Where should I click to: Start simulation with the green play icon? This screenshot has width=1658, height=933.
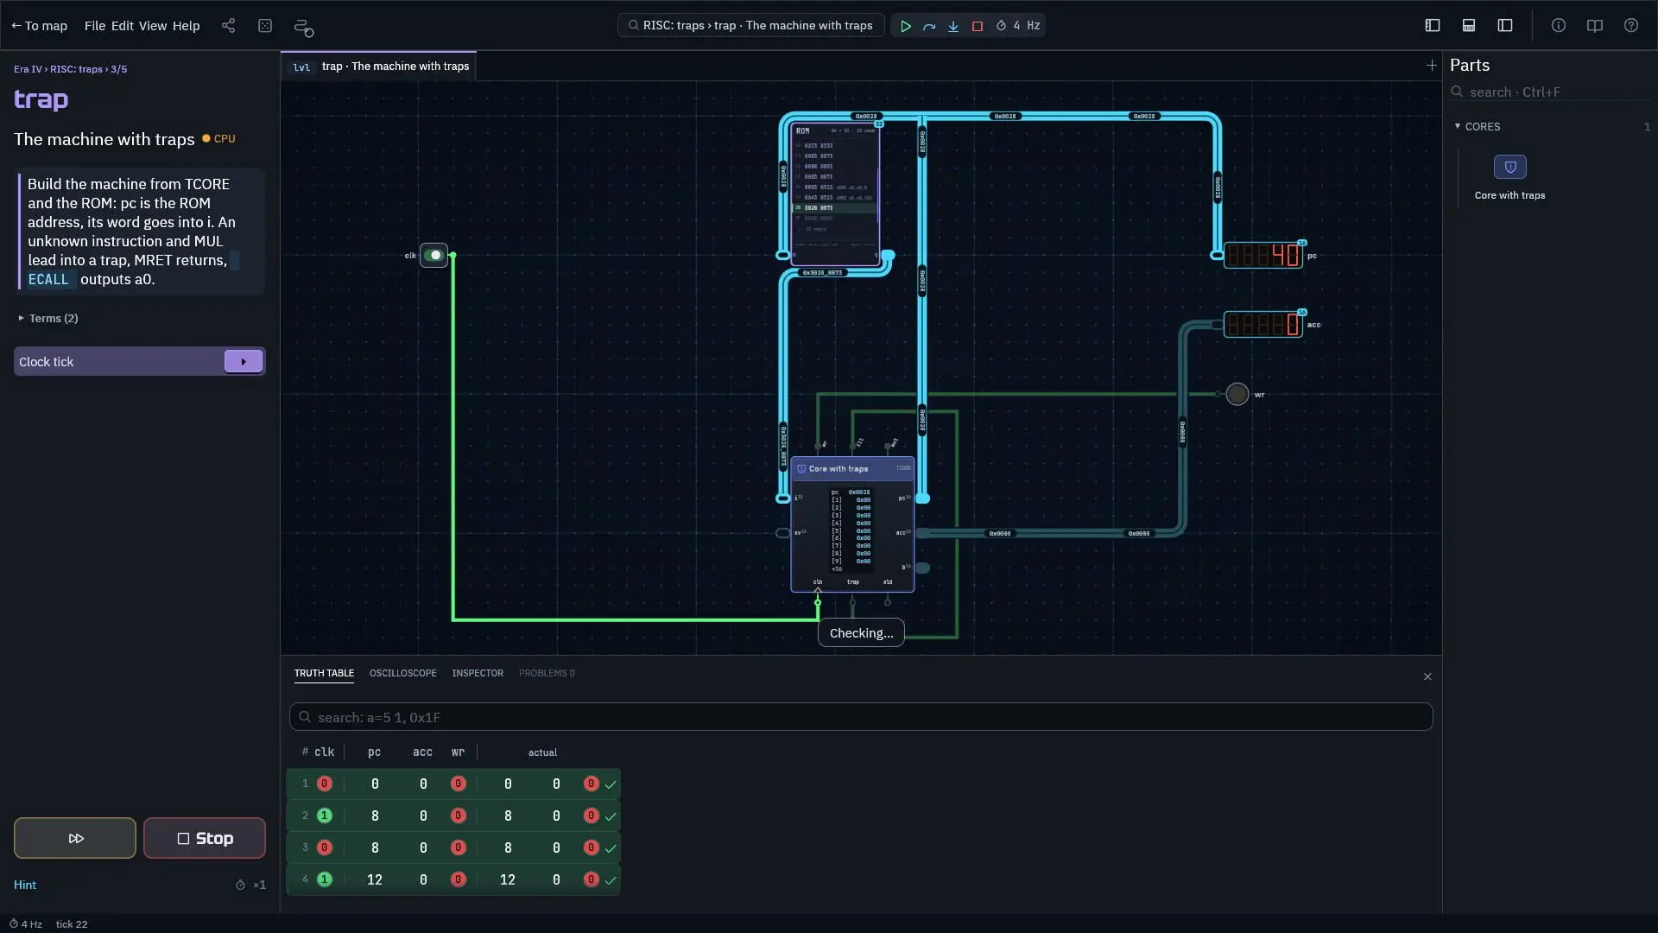(x=906, y=26)
